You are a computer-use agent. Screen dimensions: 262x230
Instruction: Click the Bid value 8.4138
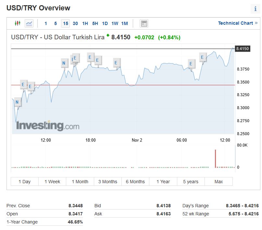pyautogui.click(x=164, y=206)
